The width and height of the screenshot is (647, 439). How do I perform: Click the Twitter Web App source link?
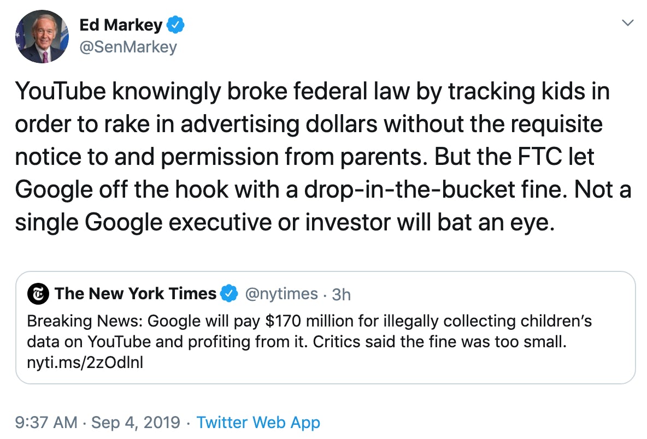(x=259, y=423)
